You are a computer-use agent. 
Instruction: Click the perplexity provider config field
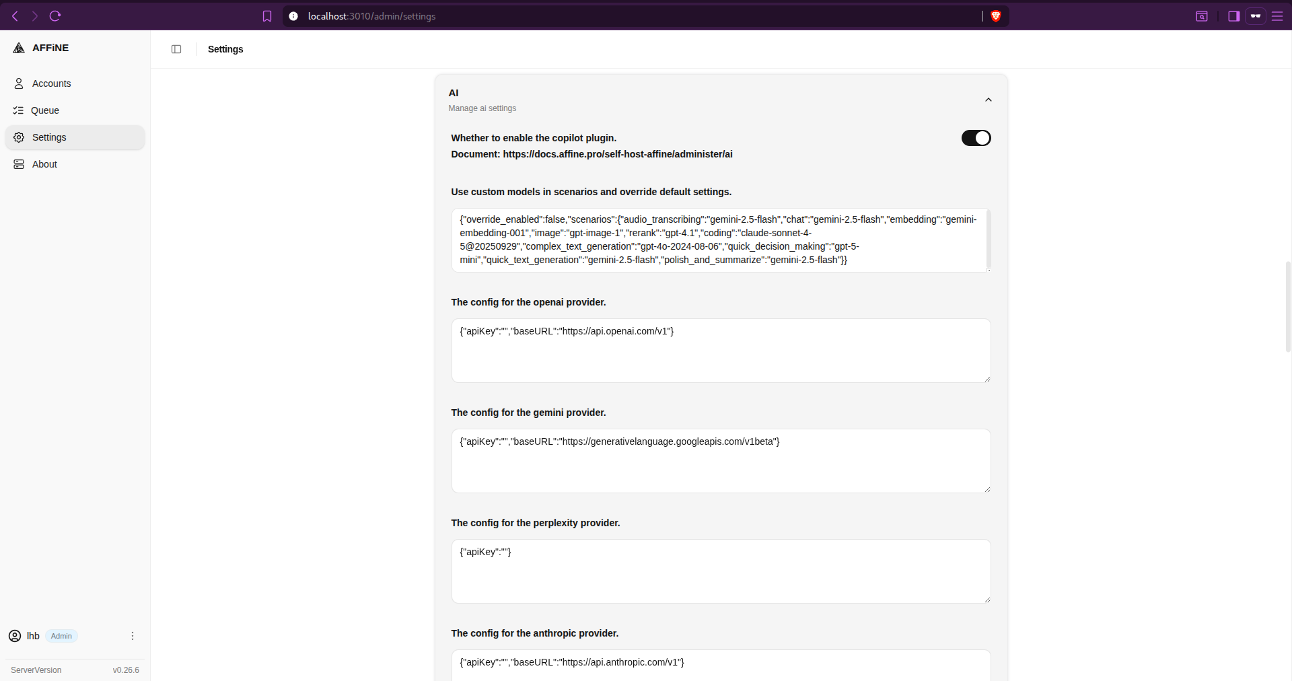pos(721,571)
